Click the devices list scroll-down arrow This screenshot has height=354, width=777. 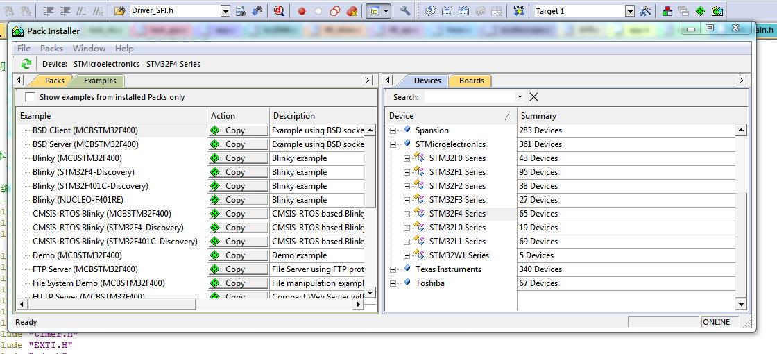pyautogui.click(x=741, y=305)
